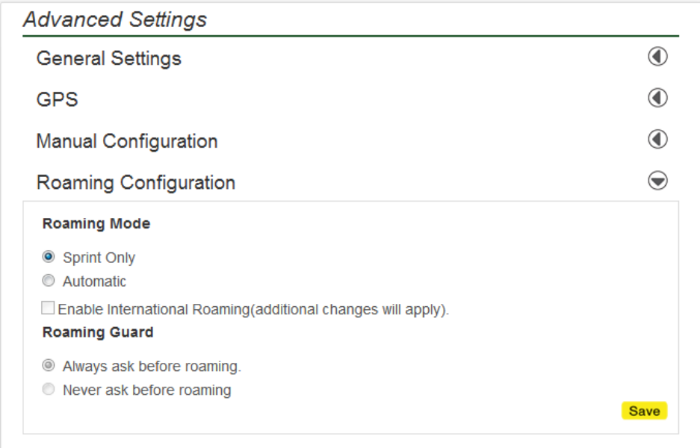Select Always ask before roaming radio button
700x448 pixels.
[49, 366]
